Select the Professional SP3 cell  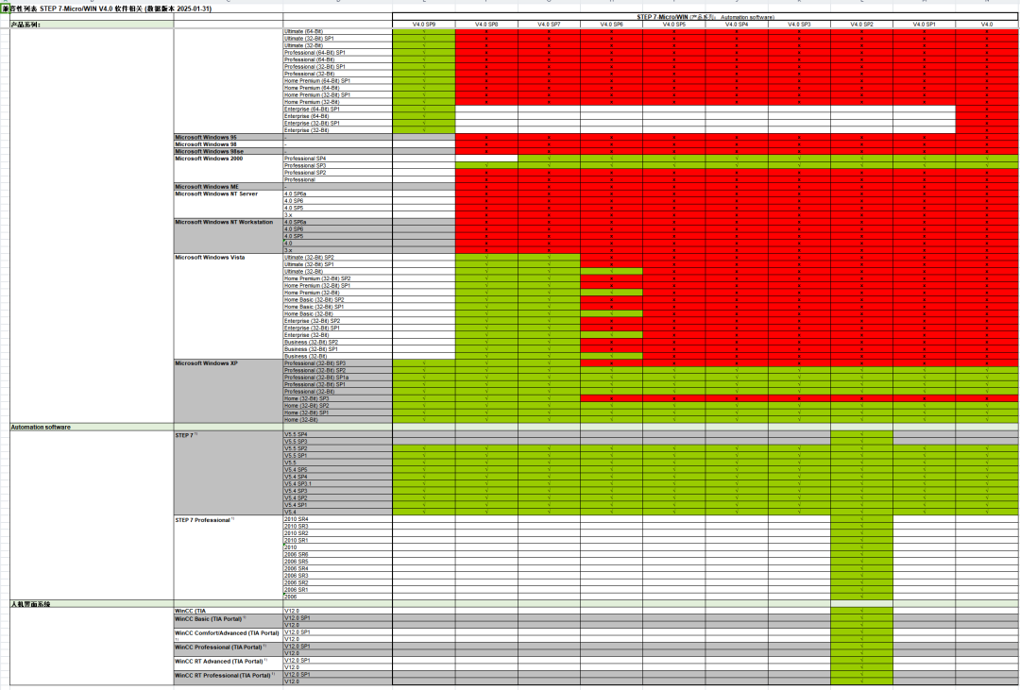click(337, 166)
